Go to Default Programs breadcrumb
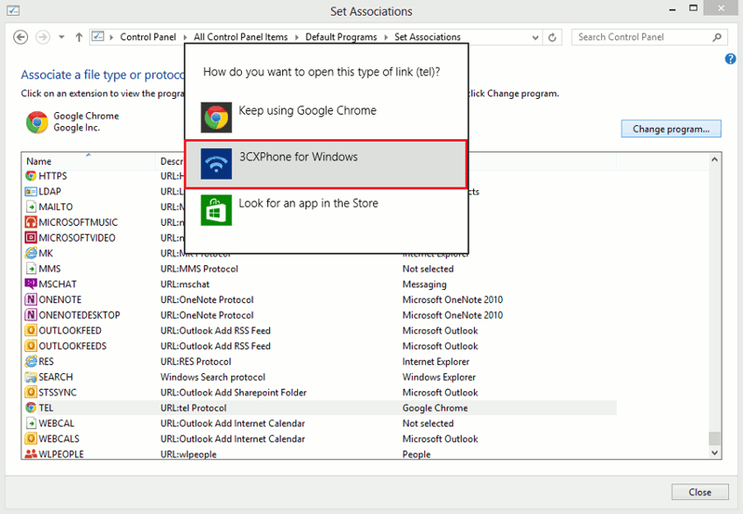 pyautogui.click(x=341, y=37)
